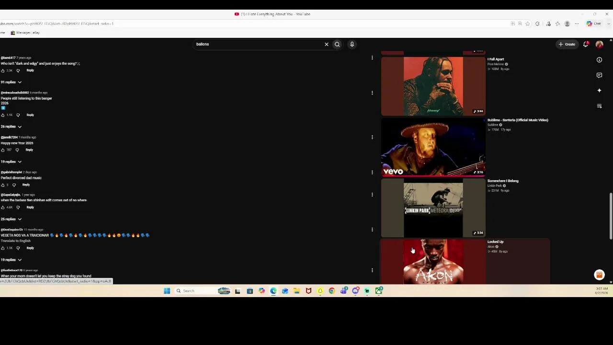Open the playlist queue icon in sidebar
This screenshot has width=613, height=345.
point(599,106)
